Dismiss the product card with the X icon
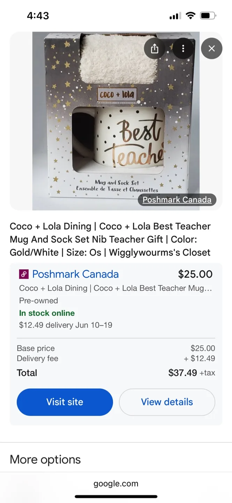 pos(211,49)
